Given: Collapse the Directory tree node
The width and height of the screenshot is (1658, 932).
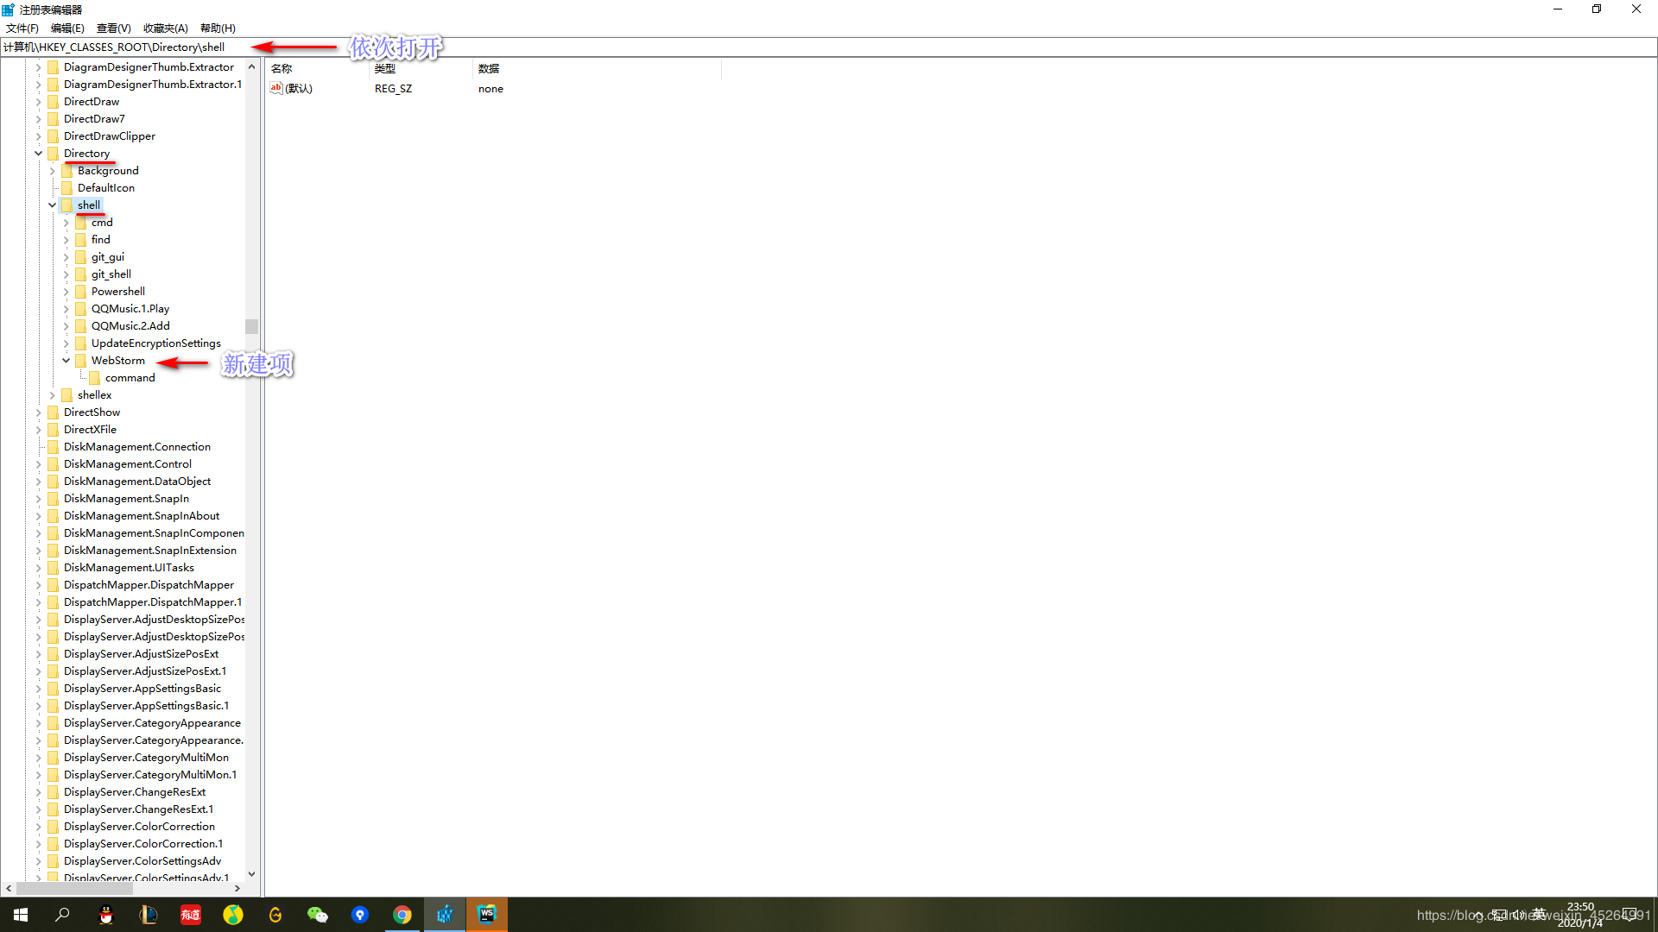Looking at the screenshot, I should pos(39,154).
